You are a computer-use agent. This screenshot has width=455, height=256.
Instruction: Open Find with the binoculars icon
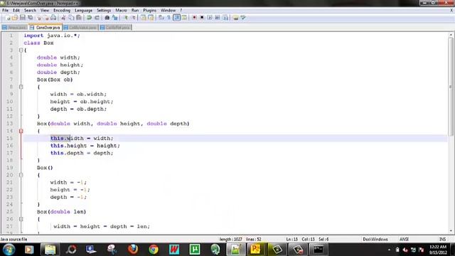pyautogui.click(x=107, y=18)
